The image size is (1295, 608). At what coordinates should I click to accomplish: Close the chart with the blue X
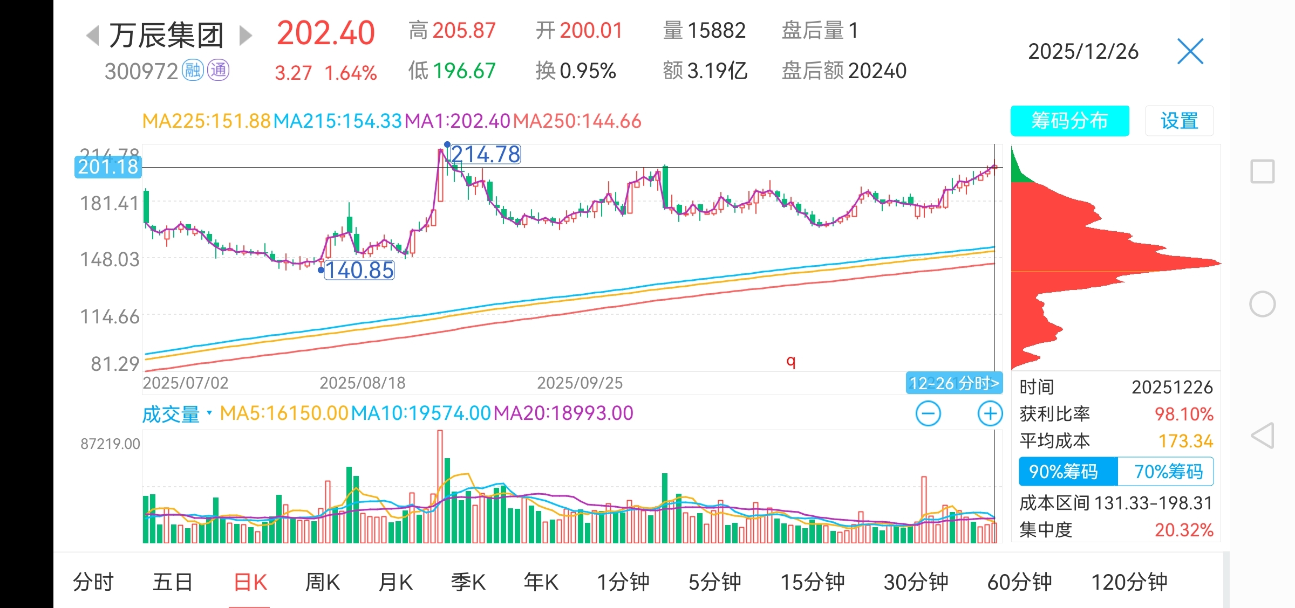[x=1190, y=52]
